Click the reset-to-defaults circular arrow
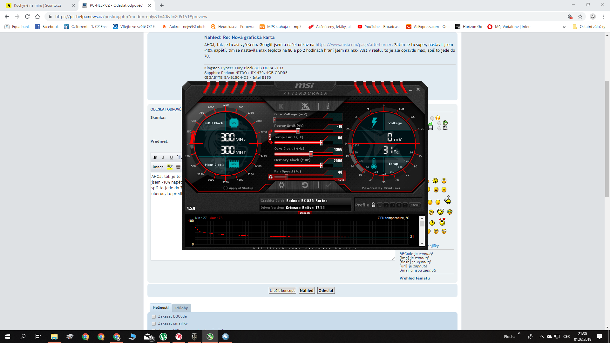This screenshot has height=343, width=610. tap(305, 185)
